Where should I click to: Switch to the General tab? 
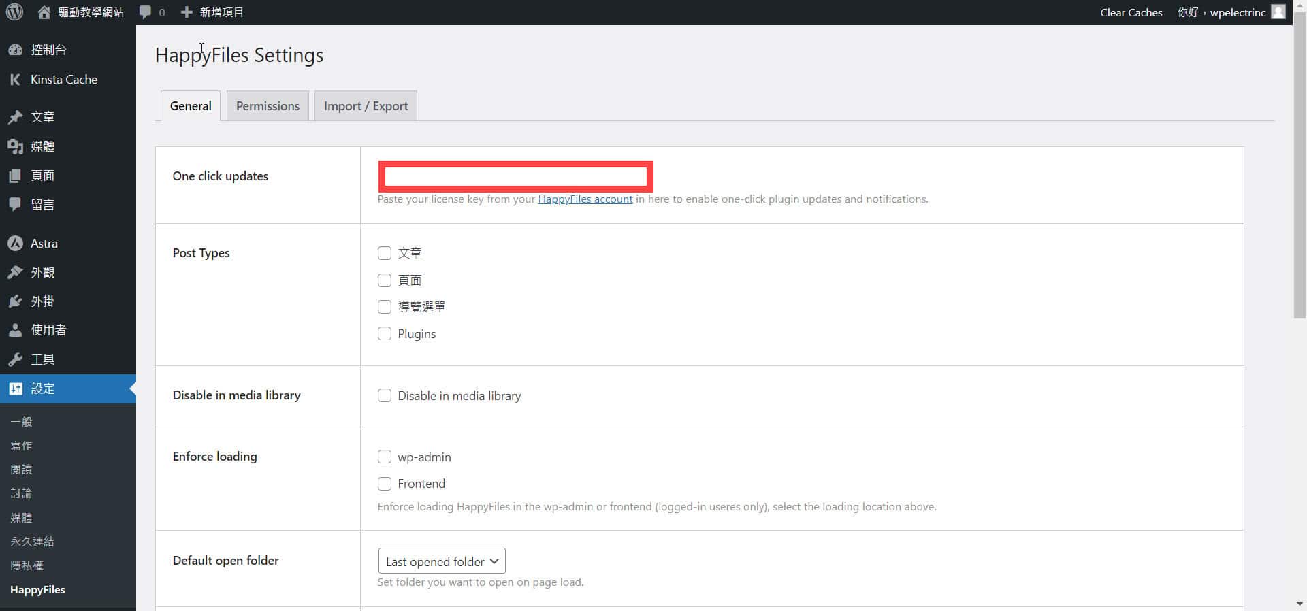pos(191,106)
